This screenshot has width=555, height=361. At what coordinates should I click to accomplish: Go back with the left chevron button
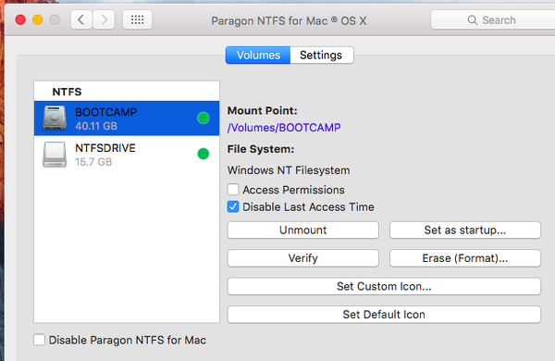point(81,19)
